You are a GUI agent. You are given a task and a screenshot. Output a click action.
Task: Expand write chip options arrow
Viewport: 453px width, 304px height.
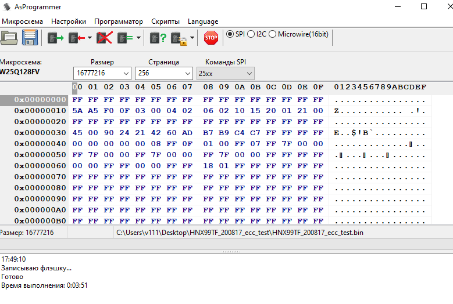pyautogui.click(x=90, y=38)
